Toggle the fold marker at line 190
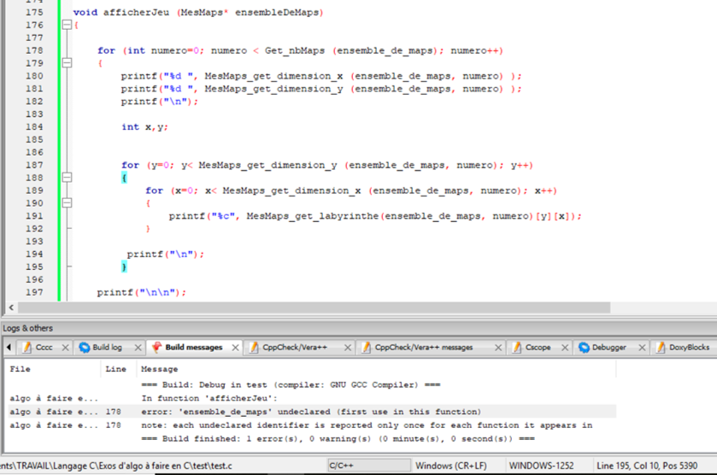This screenshot has height=475, width=717. (67, 203)
